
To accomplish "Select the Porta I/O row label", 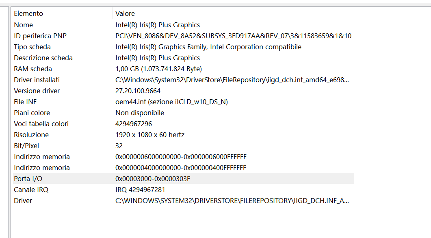I will click(x=28, y=179).
